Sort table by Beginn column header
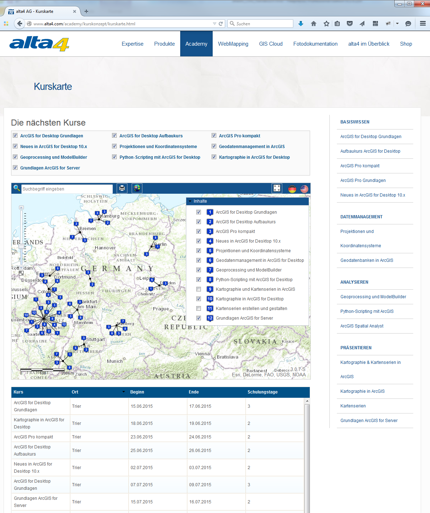This screenshot has width=430, height=513. (137, 392)
